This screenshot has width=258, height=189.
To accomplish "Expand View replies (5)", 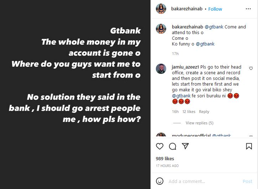I will (x=199, y=123).
